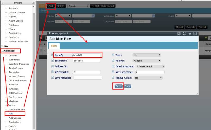The image size is (211, 130).
Task: Click the help icon beside API TimeOut
Action: point(52,72)
